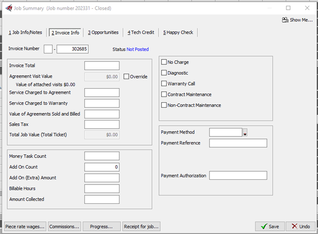Click the Show Me camera icon

tap(284, 20)
